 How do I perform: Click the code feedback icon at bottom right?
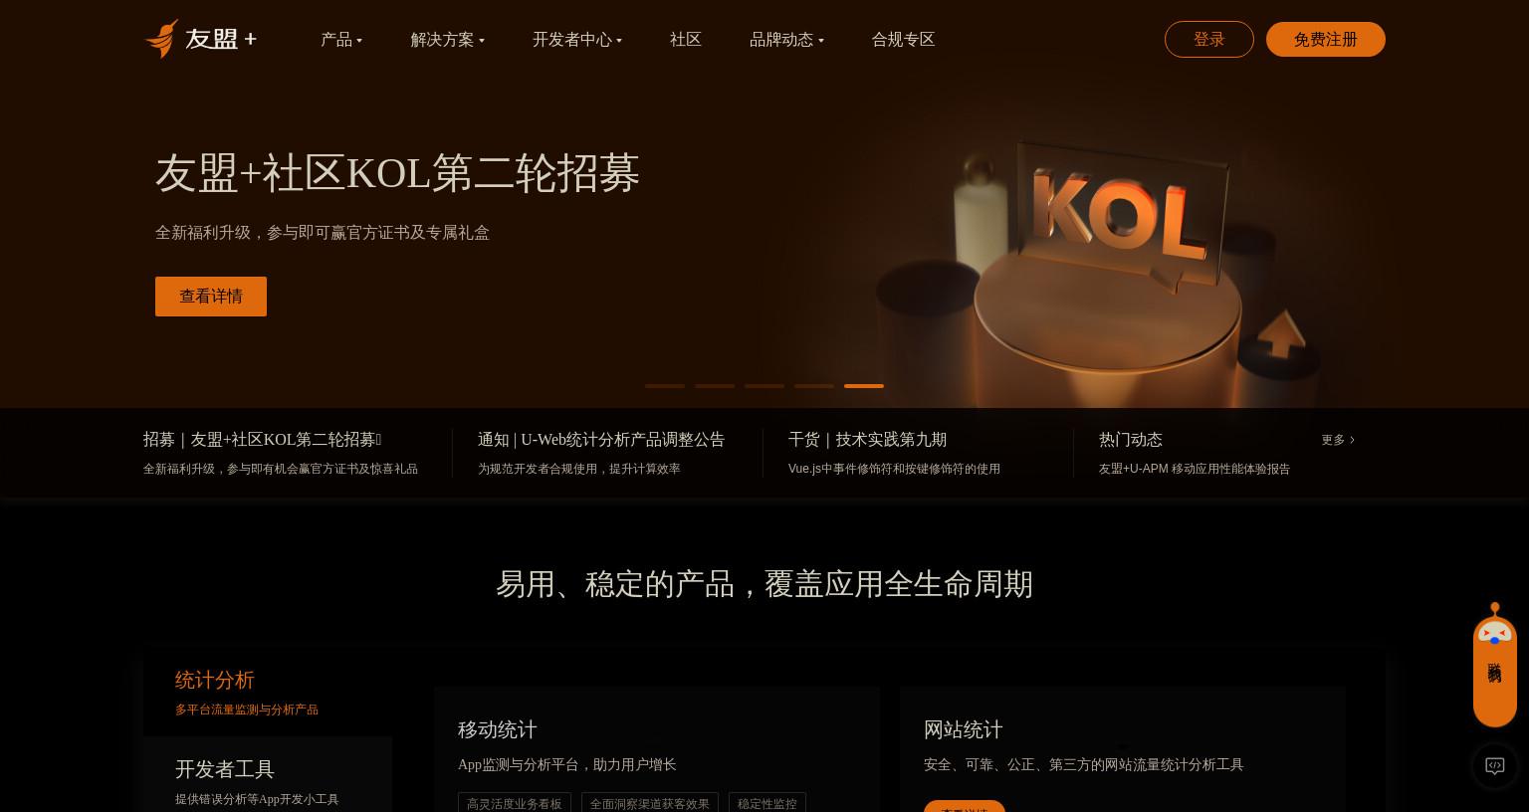point(1494,766)
